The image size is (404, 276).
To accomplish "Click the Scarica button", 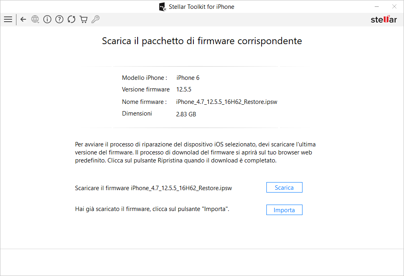I will (284, 188).
